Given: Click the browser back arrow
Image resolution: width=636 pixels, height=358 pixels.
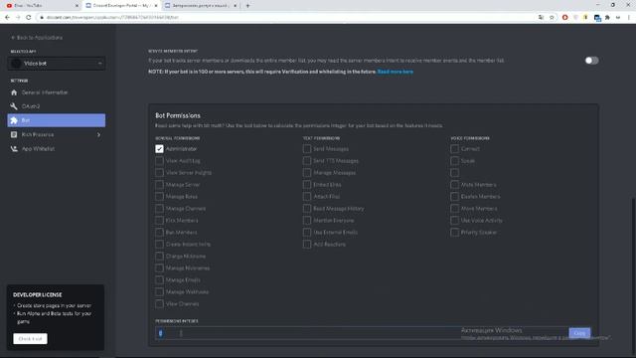Looking at the screenshot, I should click(x=7, y=18).
